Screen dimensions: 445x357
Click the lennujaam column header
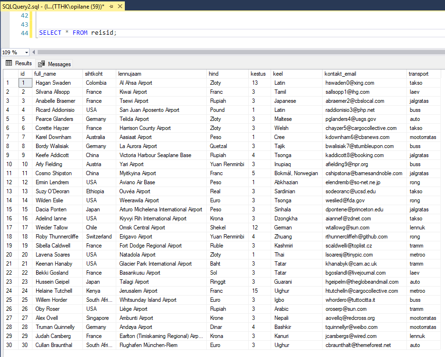tap(130, 74)
